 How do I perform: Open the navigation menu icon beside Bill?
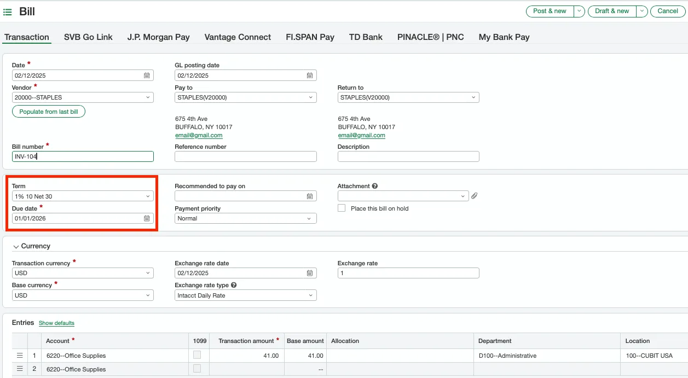[8, 11]
